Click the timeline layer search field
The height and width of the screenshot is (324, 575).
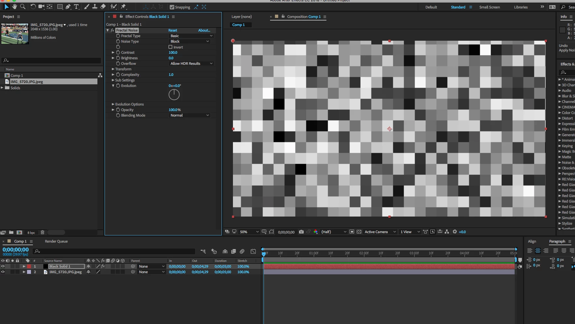[115, 251]
